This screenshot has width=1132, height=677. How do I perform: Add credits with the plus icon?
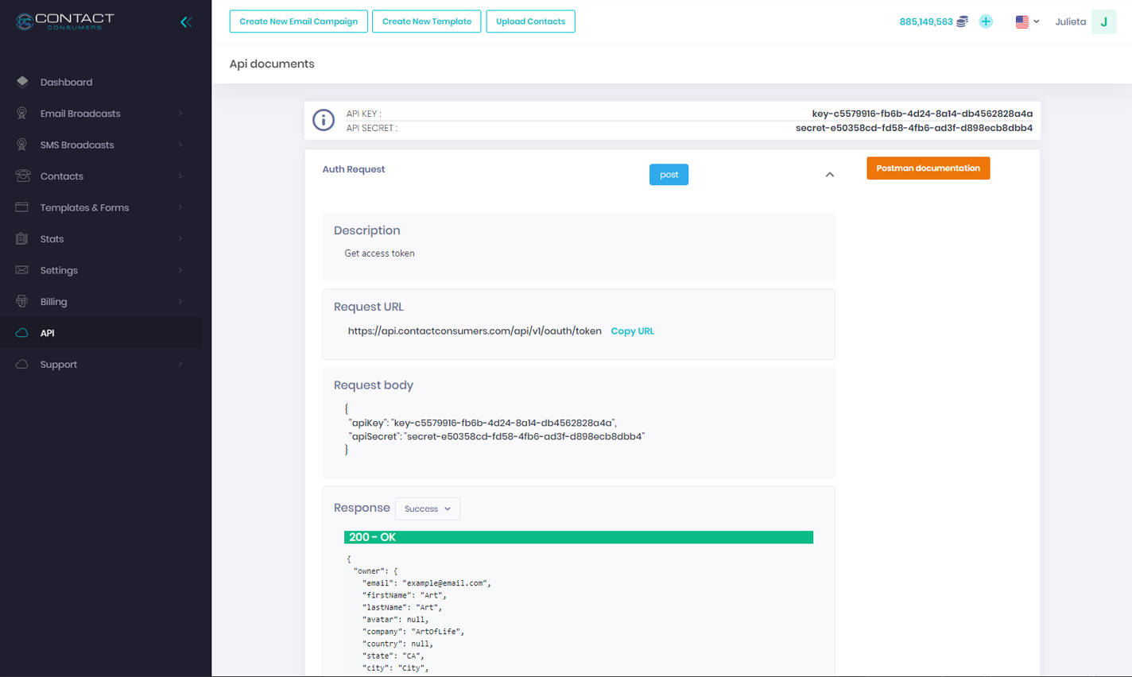click(986, 21)
